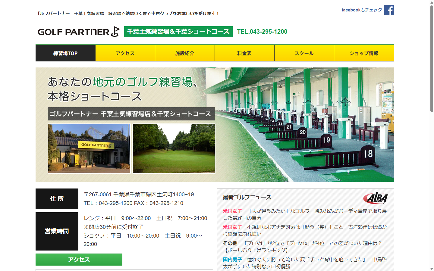
Task: Open the 施設紹介 navigation tab
Action: tap(185, 53)
